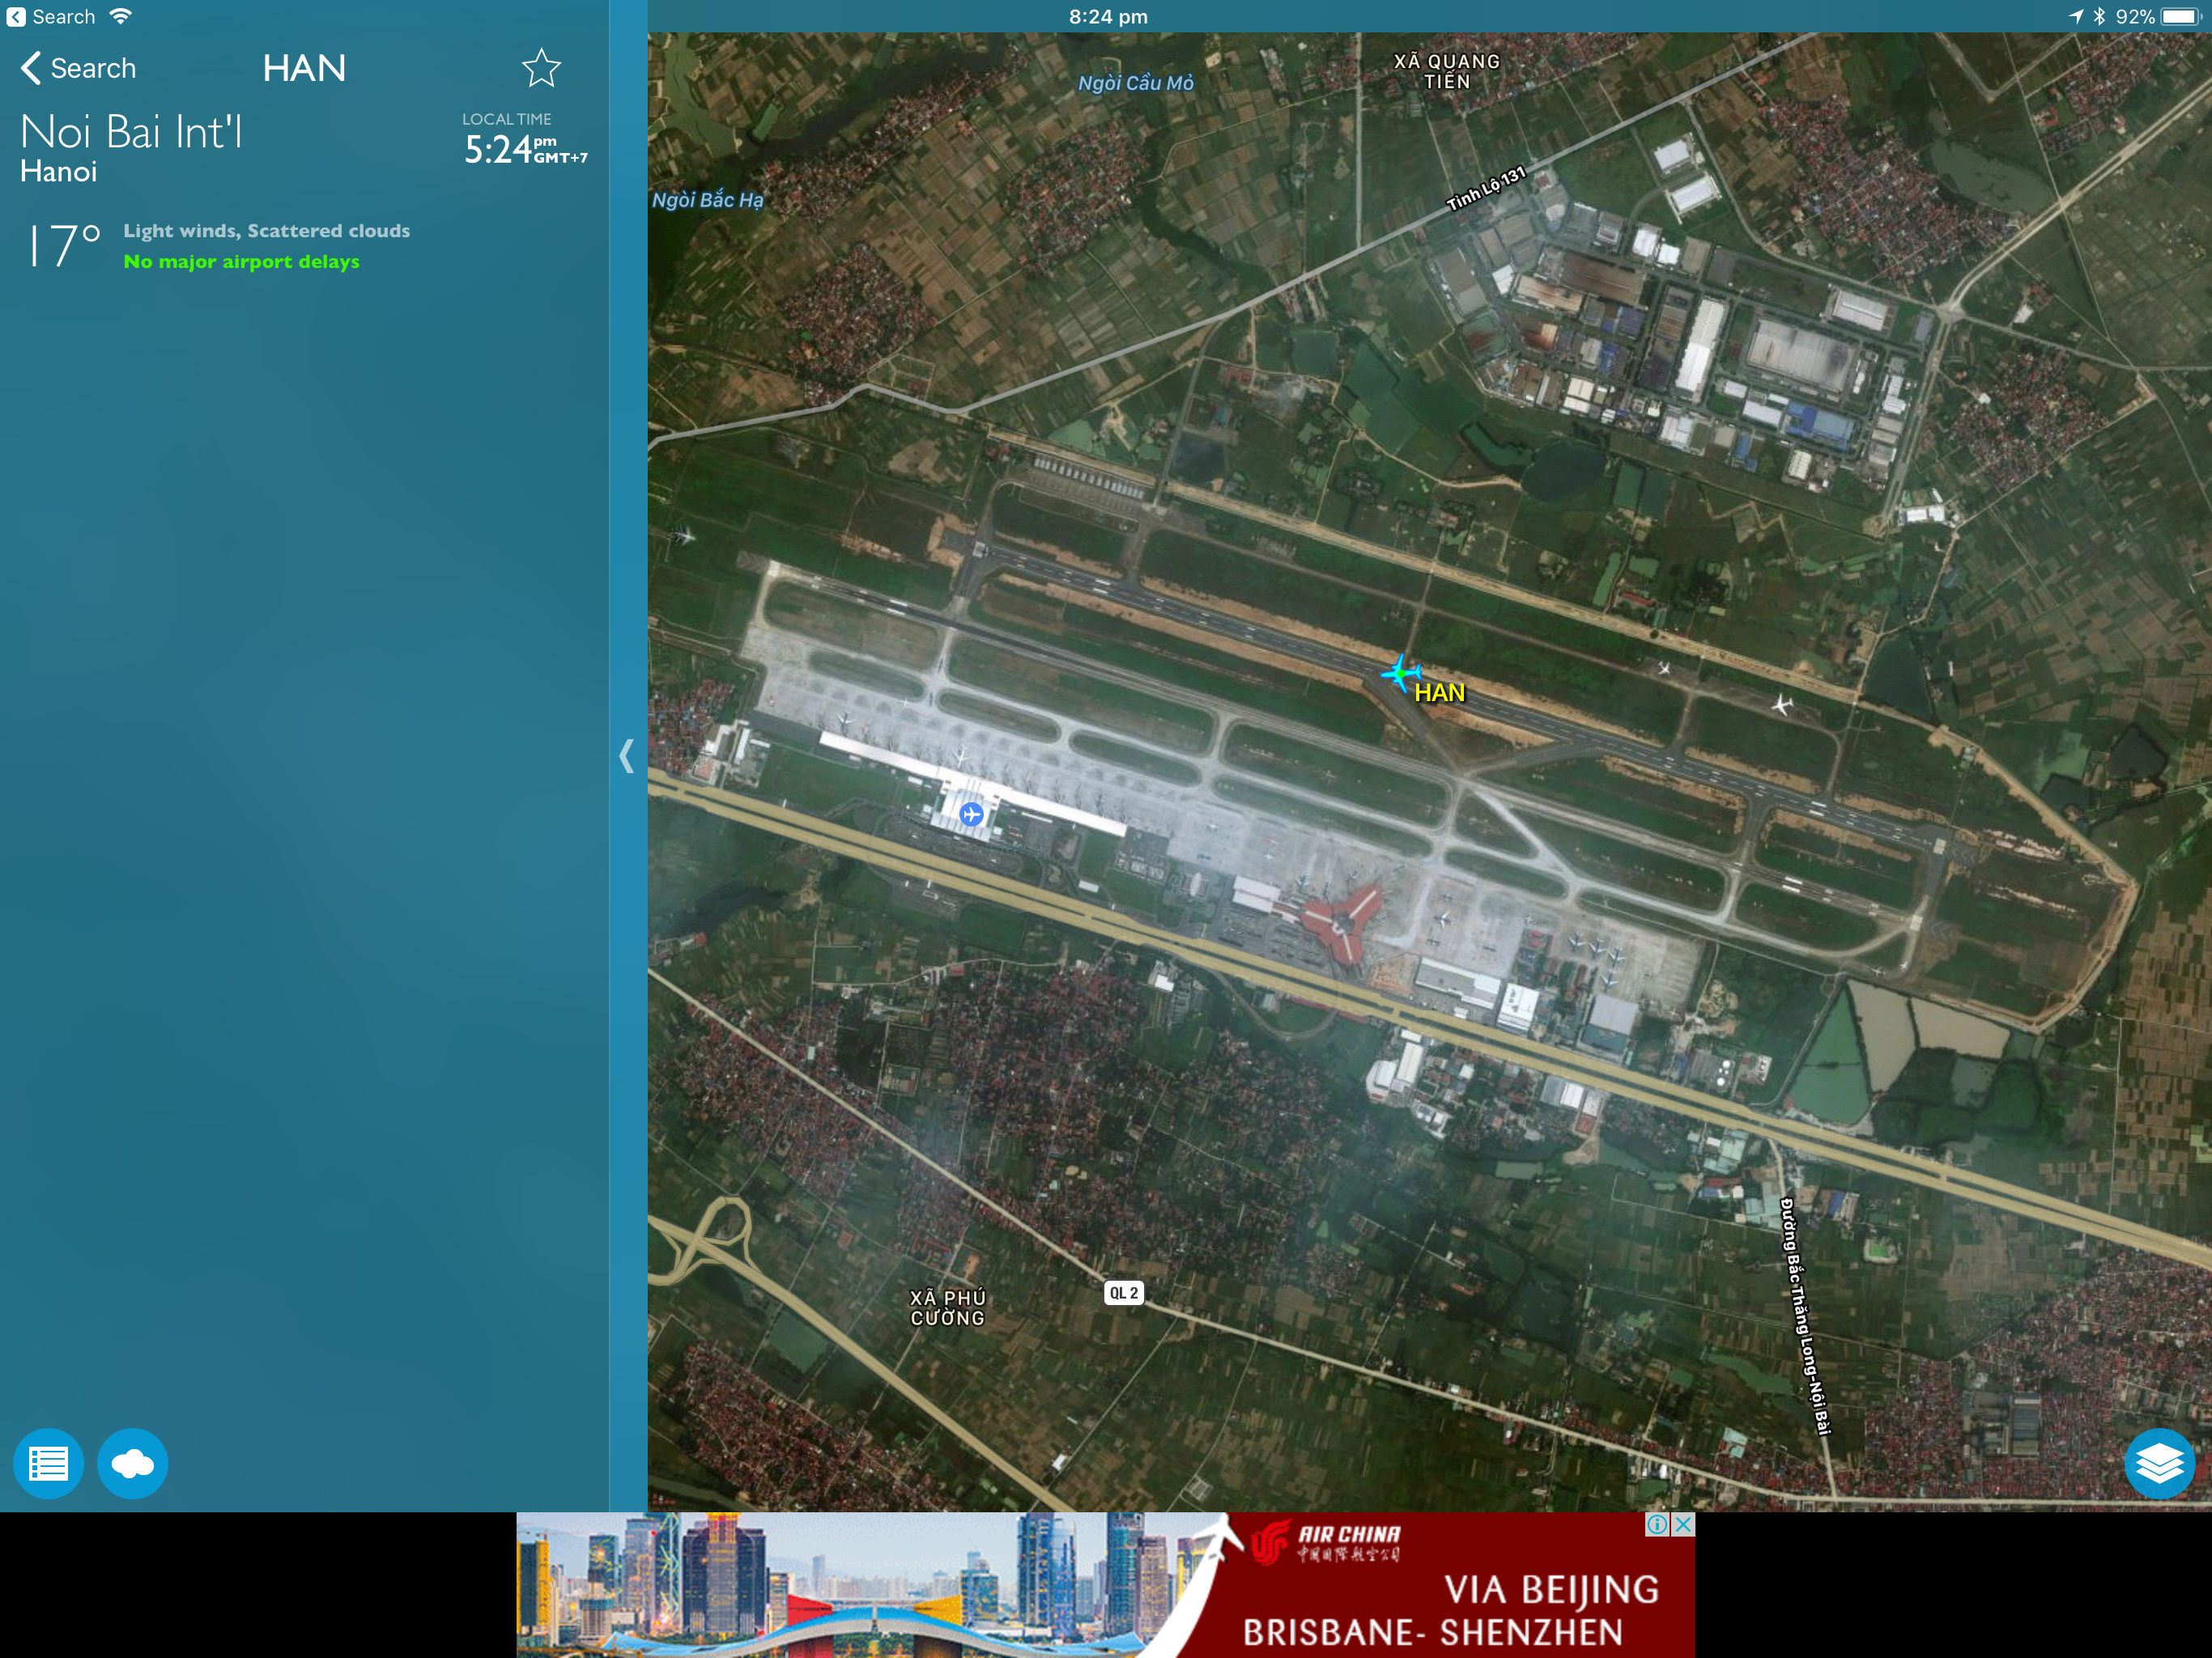Open the weather cloud button
Screen dimensions: 2212x1658
[x=133, y=1464]
